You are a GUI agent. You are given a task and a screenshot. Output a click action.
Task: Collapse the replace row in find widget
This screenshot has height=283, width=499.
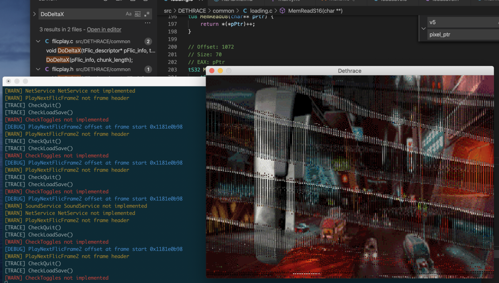(x=423, y=28)
